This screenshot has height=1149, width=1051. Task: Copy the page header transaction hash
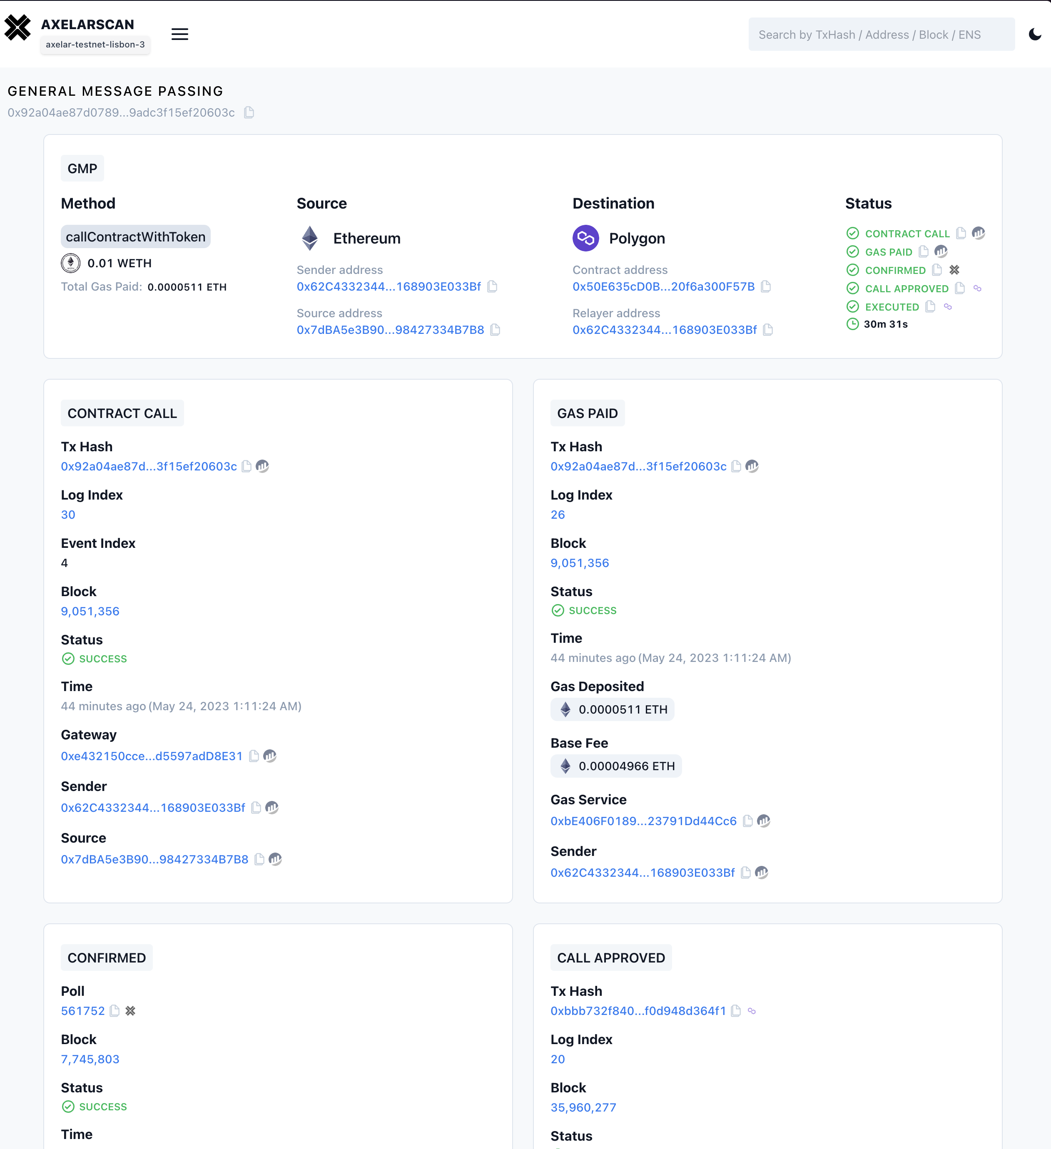249,112
